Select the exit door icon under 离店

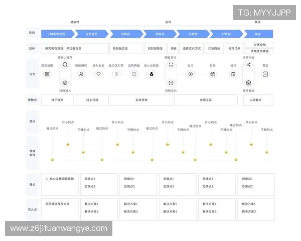pyautogui.click(x=265, y=74)
